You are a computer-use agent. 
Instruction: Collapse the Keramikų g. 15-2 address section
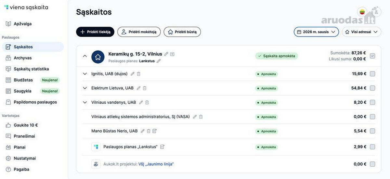click(85, 56)
